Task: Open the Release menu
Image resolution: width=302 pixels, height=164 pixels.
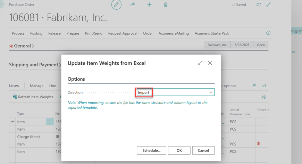Action: [54, 33]
